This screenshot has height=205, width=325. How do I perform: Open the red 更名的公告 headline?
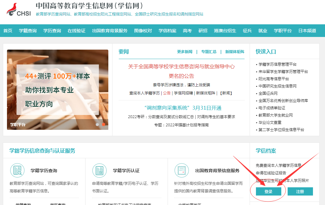pyautogui.click(x=182, y=76)
